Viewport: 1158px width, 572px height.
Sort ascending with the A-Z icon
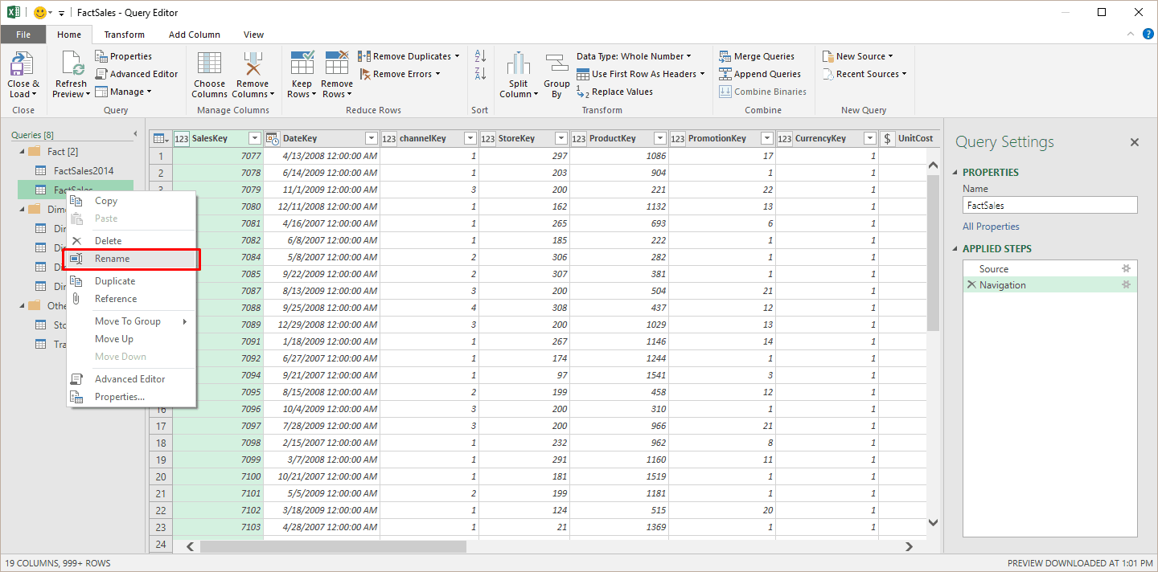(480, 56)
